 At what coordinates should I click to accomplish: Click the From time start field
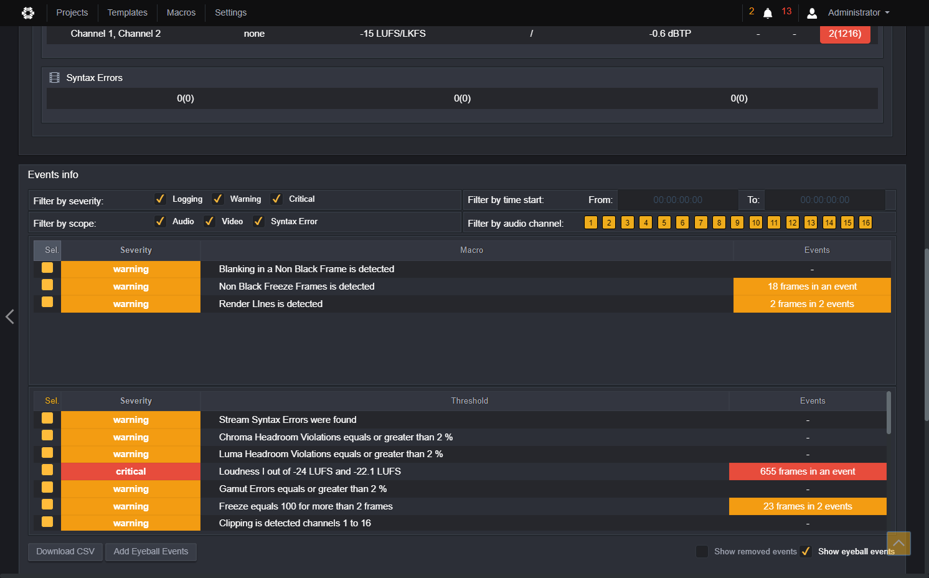pyautogui.click(x=677, y=200)
